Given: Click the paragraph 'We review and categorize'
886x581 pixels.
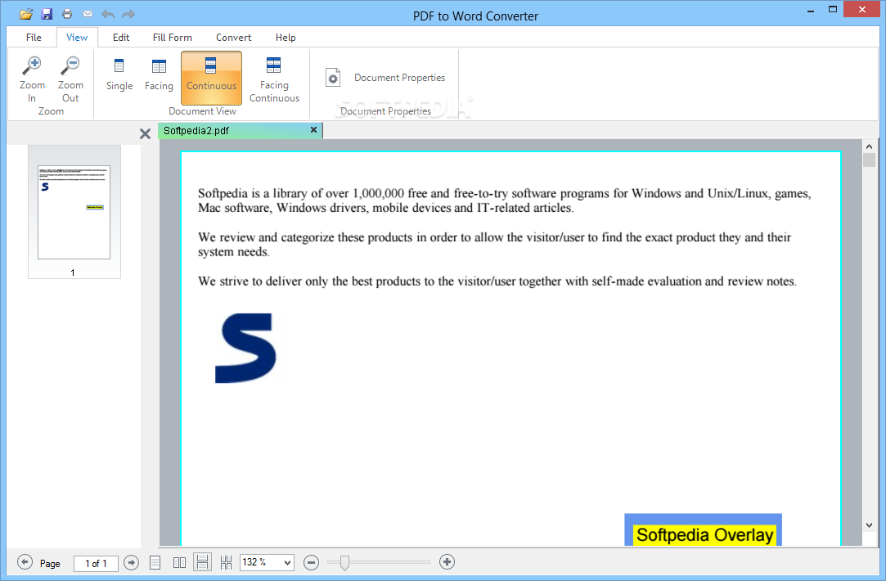Looking at the screenshot, I should [x=494, y=245].
